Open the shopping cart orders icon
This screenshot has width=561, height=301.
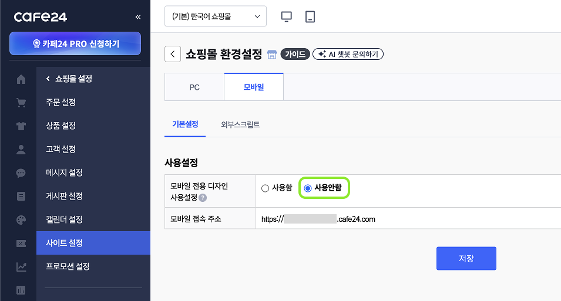coord(21,103)
